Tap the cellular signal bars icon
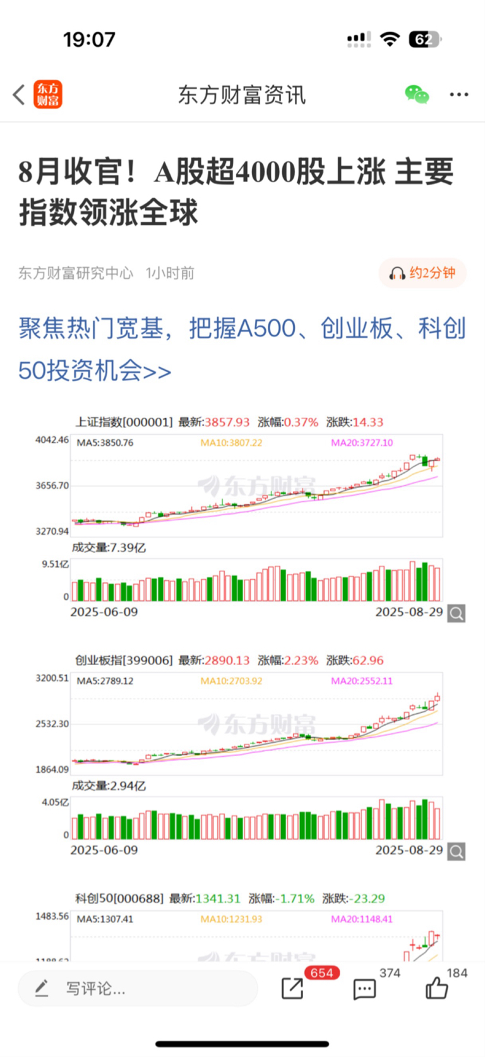 (359, 40)
